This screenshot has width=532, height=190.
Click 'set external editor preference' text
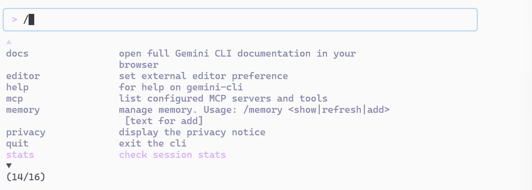[203, 76]
